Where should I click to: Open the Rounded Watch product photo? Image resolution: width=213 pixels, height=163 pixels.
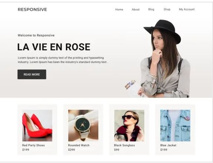coord(83,126)
